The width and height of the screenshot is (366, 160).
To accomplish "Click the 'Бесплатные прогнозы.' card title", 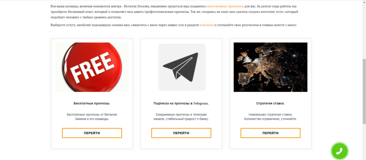I will [x=92, y=103].
